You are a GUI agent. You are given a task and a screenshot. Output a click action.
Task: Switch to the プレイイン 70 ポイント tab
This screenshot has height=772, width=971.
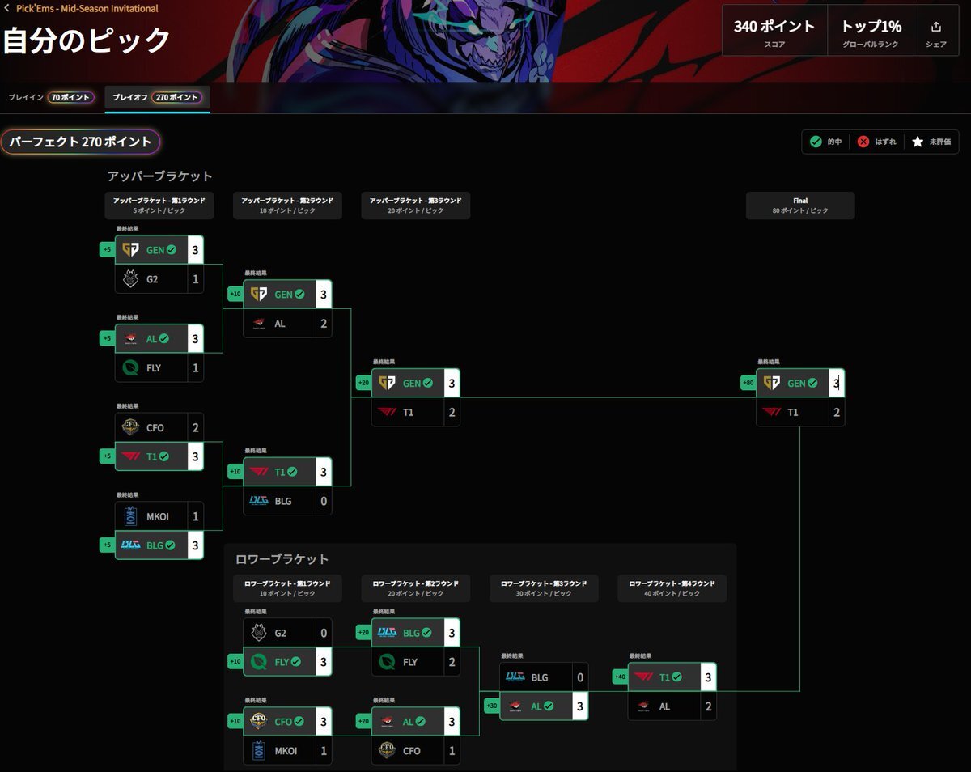(51, 98)
